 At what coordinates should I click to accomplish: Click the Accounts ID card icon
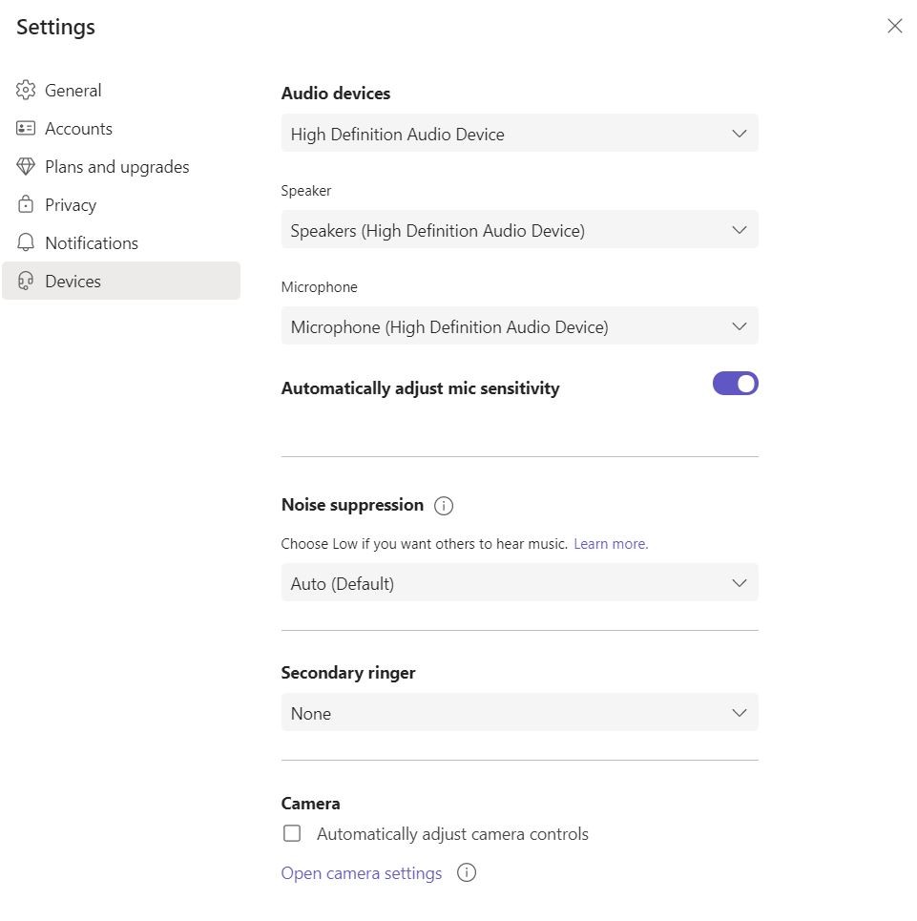[26, 129]
